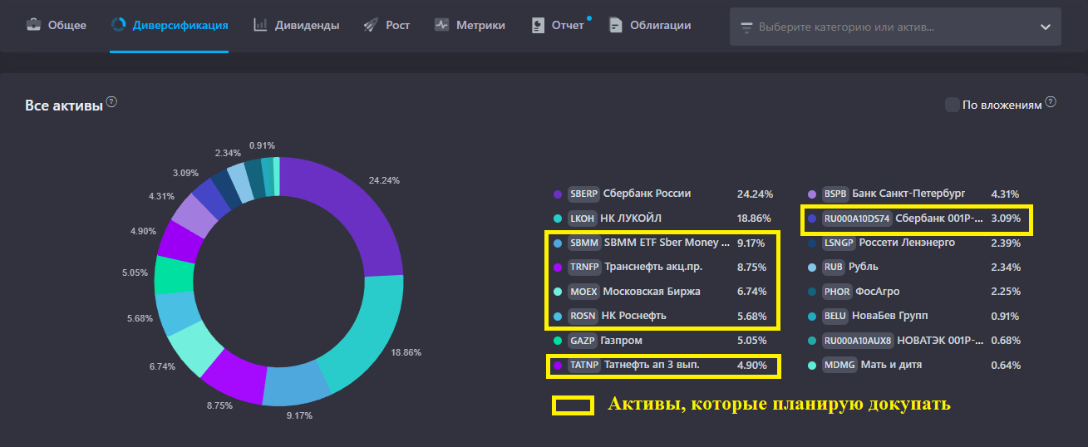Click the filter icon in category selector
This screenshot has width=1088, height=447.
(x=746, y=27)
